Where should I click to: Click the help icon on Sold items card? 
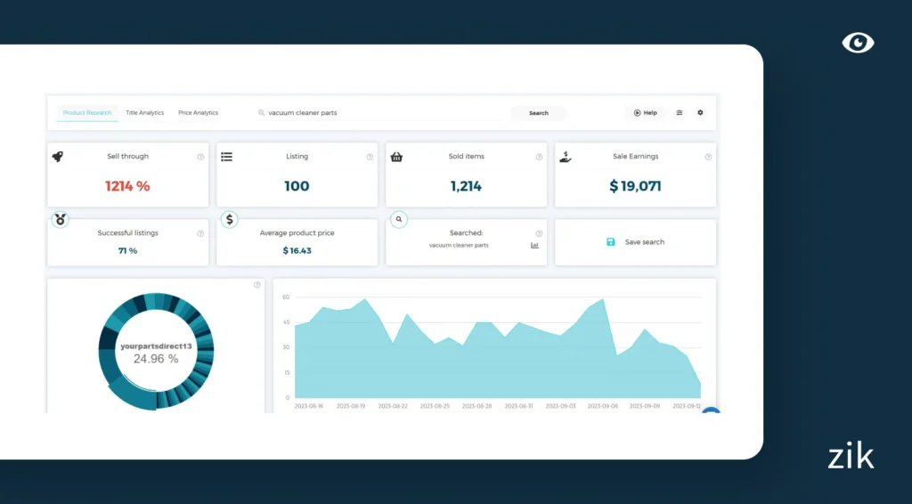click(539, 157)
